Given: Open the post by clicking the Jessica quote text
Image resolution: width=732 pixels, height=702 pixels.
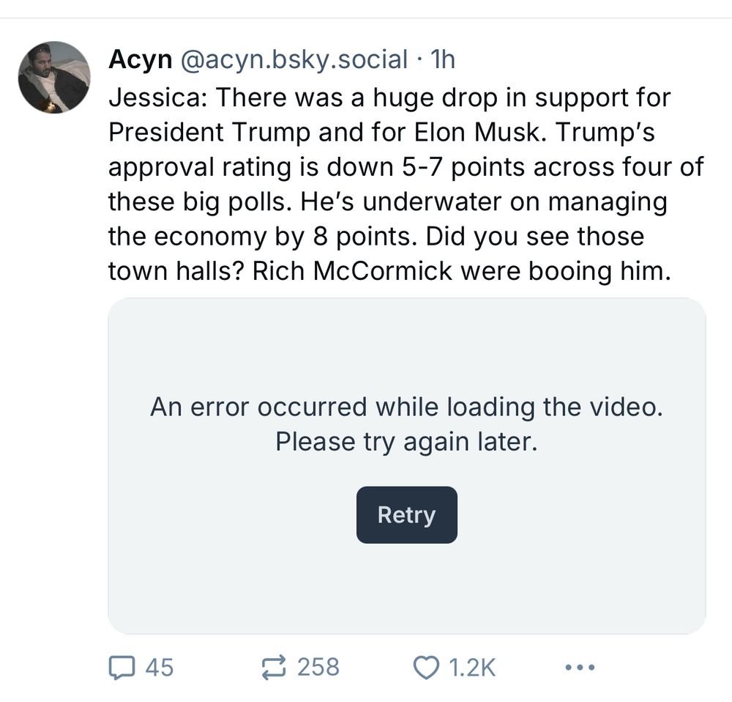Looking at the screenshot, I should click(x=406, y=184).
